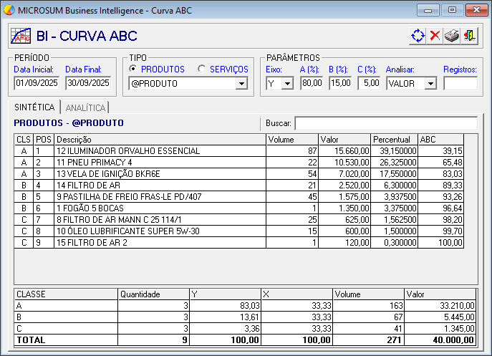
Task: Click class A row in summary table
Action: pos(246,306)
